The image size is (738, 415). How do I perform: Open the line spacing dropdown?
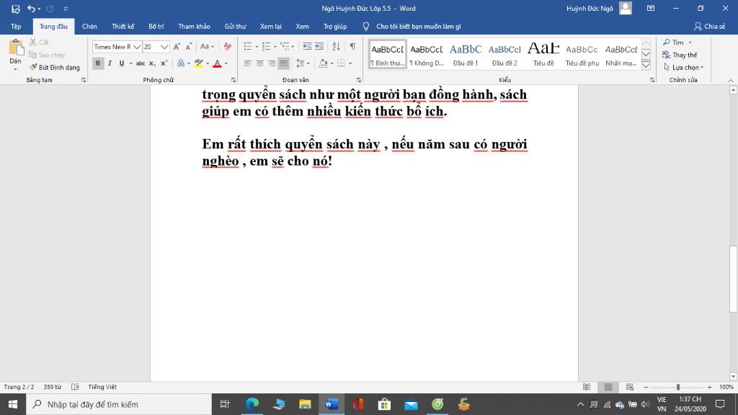tap(302, 63)
